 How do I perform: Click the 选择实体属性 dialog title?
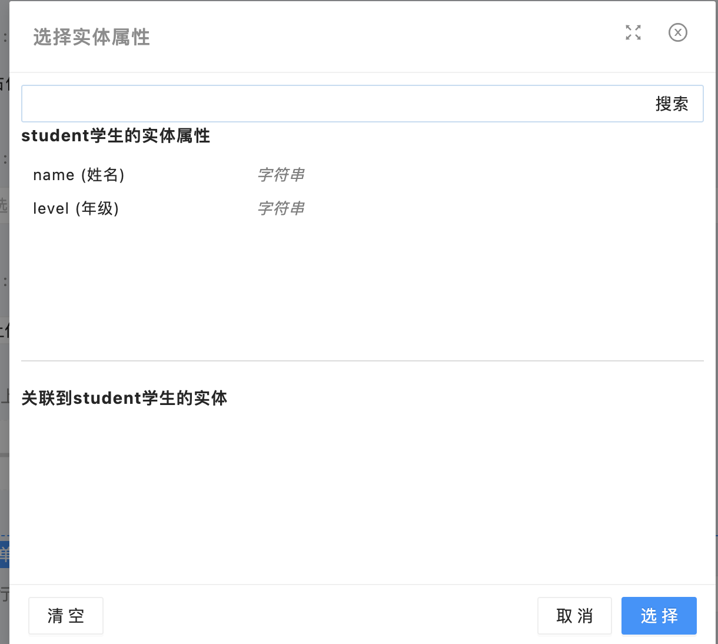pos(91,37)
